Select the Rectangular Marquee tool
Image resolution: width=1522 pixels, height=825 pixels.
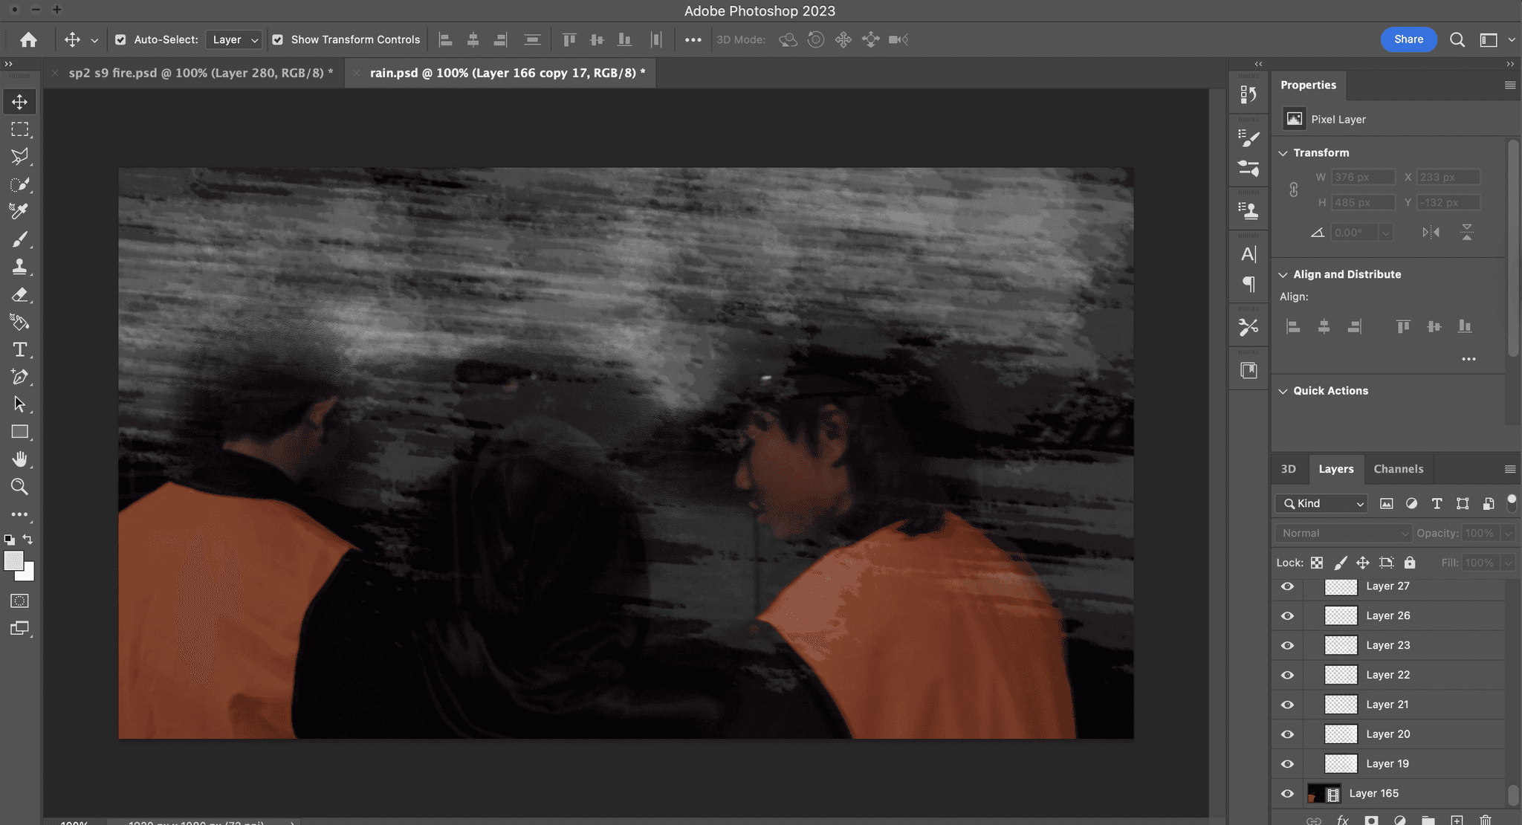point(20,129)
